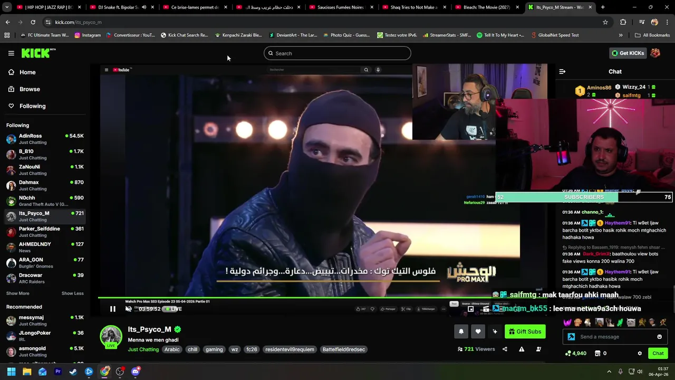Collapse Following list with Show Less
The height and width of the screenshot is (380, 675).
[72, 293]
